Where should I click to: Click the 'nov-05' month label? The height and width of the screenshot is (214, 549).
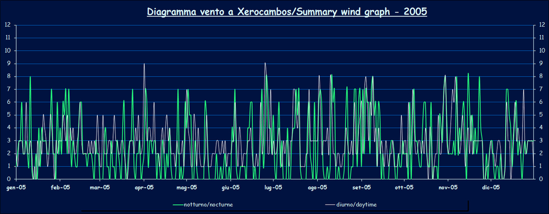coord(448,187)
